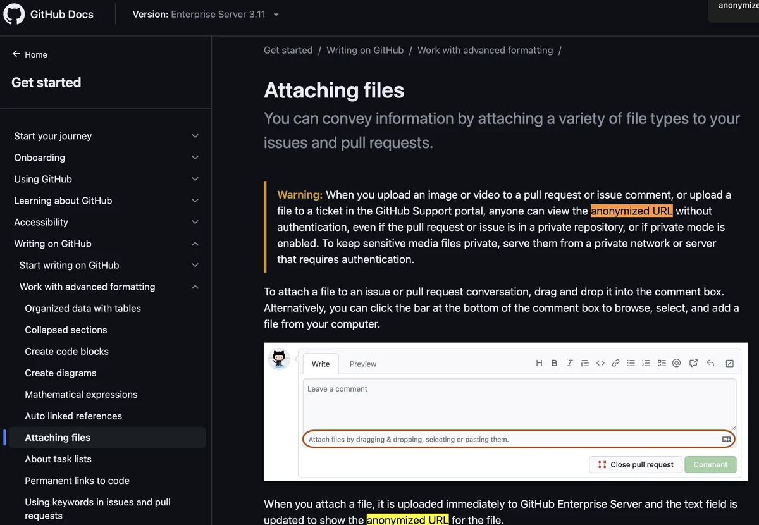Open Permanent links to code page
Viewport: 759px width, 525px height.
(77, 480)
